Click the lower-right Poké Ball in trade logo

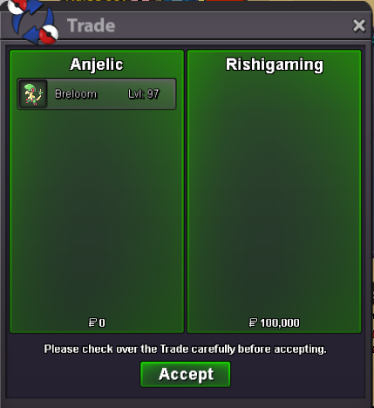49,34
